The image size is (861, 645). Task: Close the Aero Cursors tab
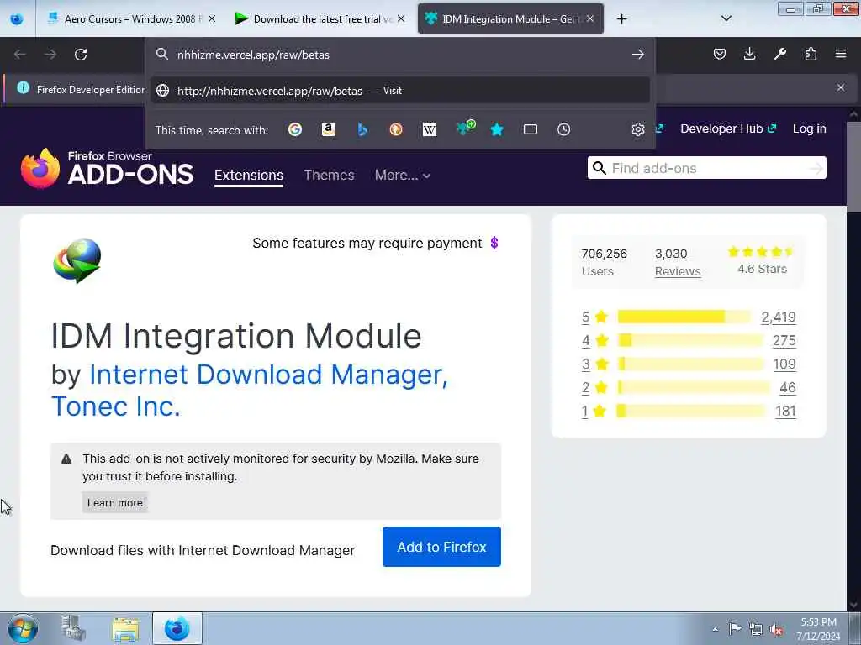tap(212, 19)
